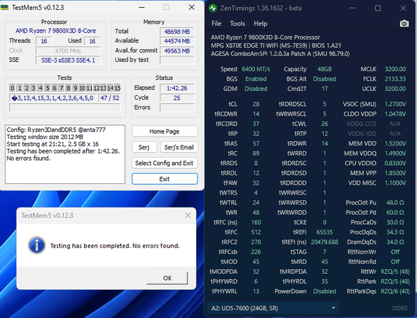Click the Total memory 48698 MB value
The image size is (417, 318).
coord(177,32)
